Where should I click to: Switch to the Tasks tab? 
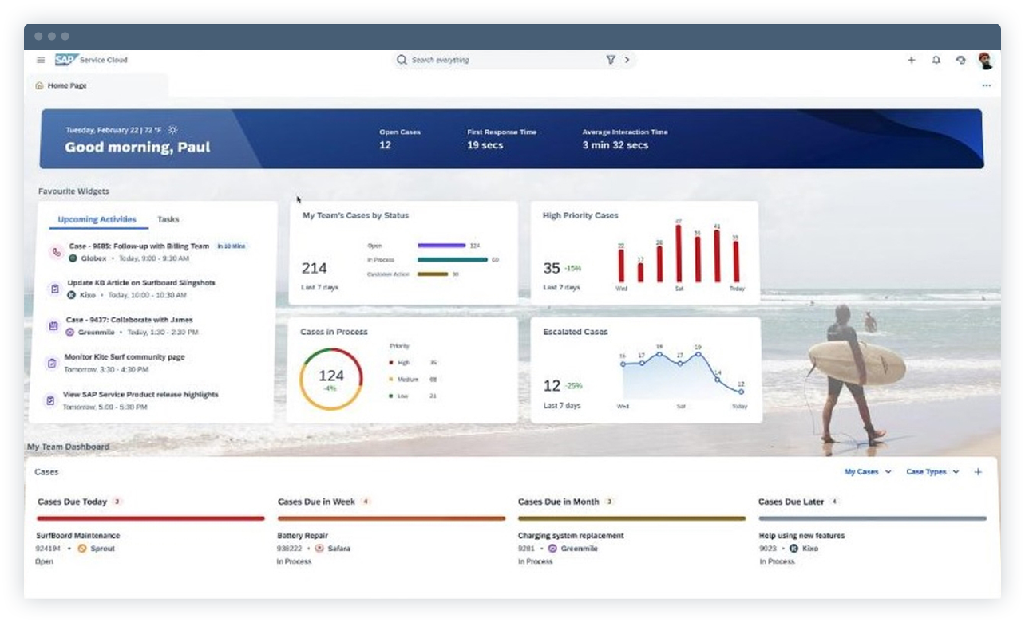pyautogui.click(x=168, y=218)
